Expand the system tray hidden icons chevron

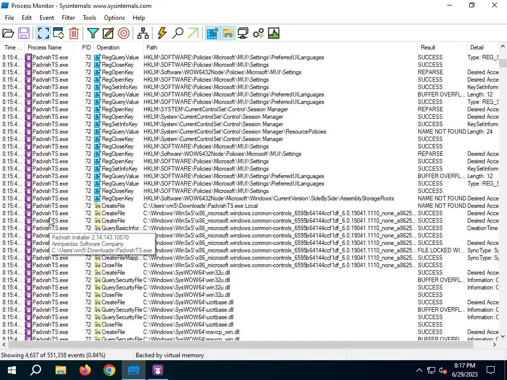pos(419,370)
